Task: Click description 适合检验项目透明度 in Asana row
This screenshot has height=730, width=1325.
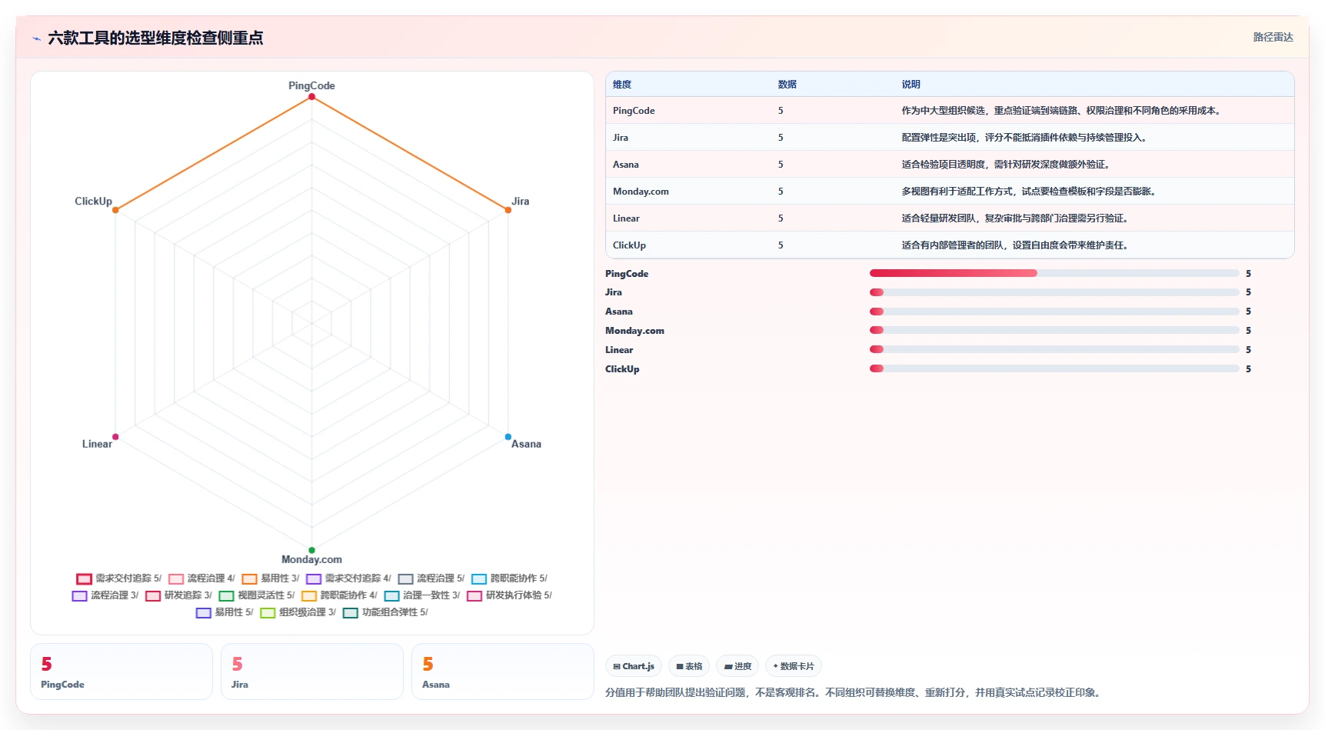Action: click(1007, 165)
